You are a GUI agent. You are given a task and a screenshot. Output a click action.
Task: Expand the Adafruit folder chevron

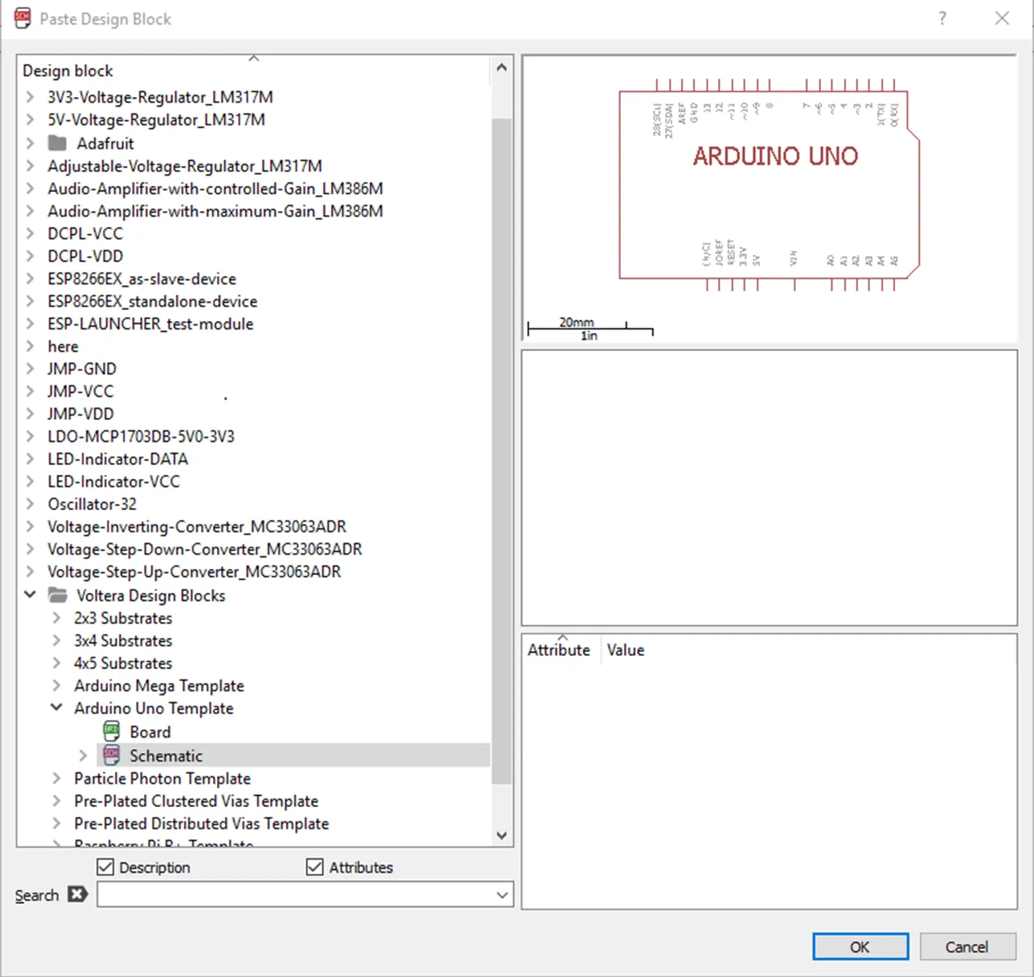(30, 143)
